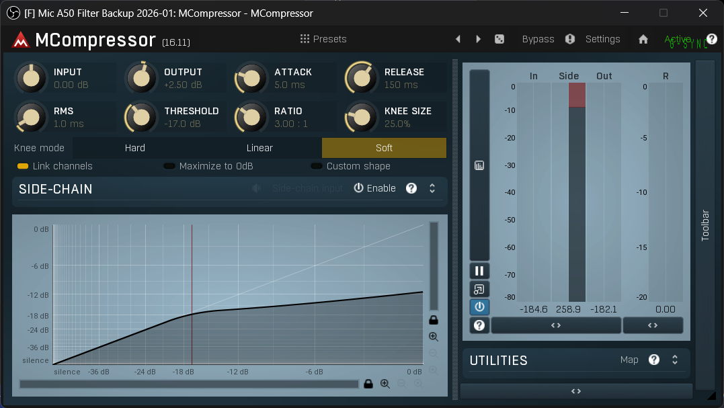
Task: Select Linear knee mode
Action: pyautogui.click(x=259, y=148)
